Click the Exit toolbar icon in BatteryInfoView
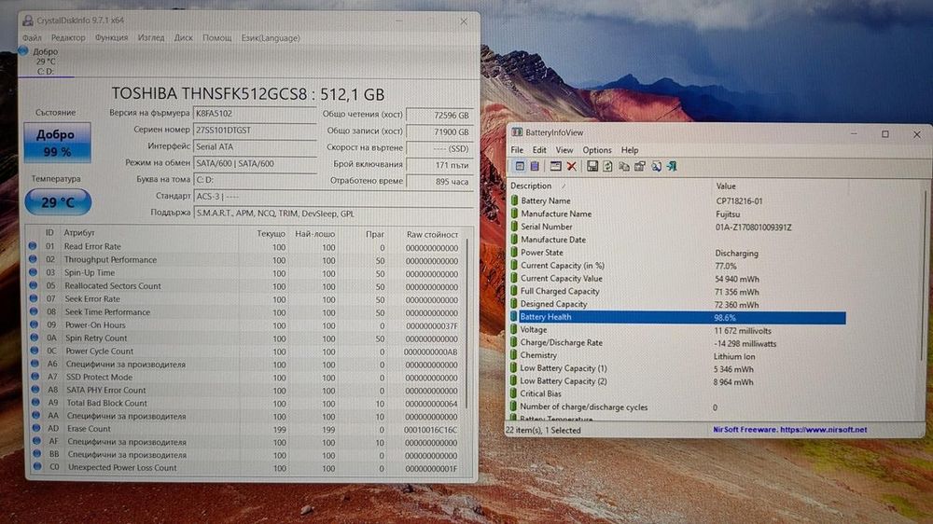Image resolution: width=933 pixels, height=524 pixels. pos(672,167)
